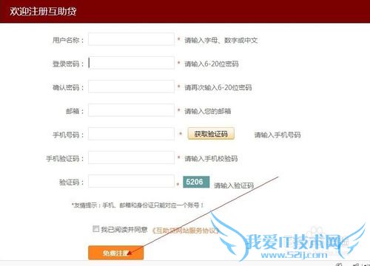
Task: Check the 我已阅读并同意 checkbox
Action: pos(95,229)
